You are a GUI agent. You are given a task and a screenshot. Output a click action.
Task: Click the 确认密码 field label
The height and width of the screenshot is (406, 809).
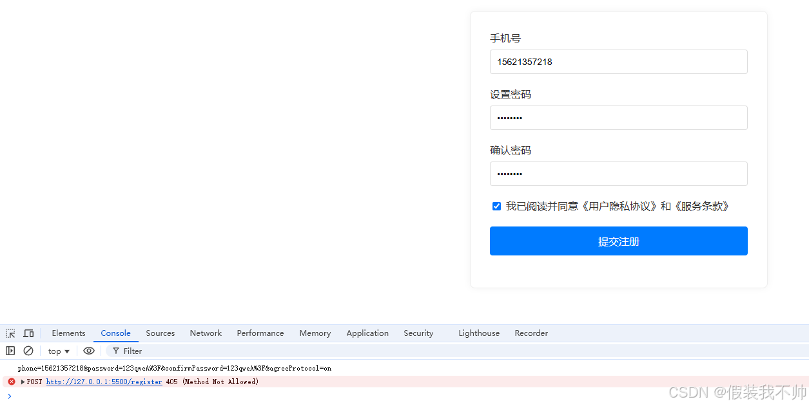(511, 151)
